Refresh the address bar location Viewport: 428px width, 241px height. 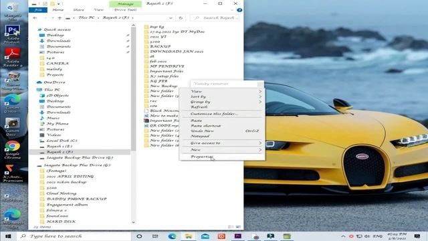[x=181, y=18]
